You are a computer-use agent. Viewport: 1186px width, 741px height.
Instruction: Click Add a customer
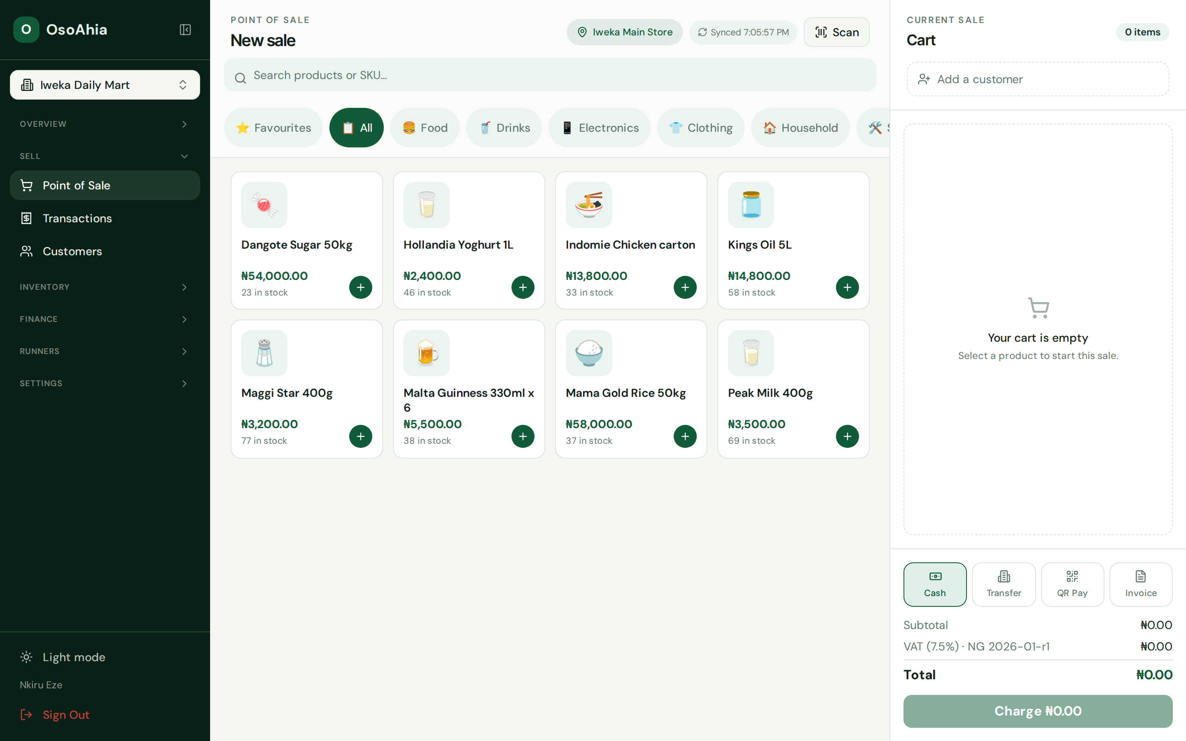[1038, 79]
